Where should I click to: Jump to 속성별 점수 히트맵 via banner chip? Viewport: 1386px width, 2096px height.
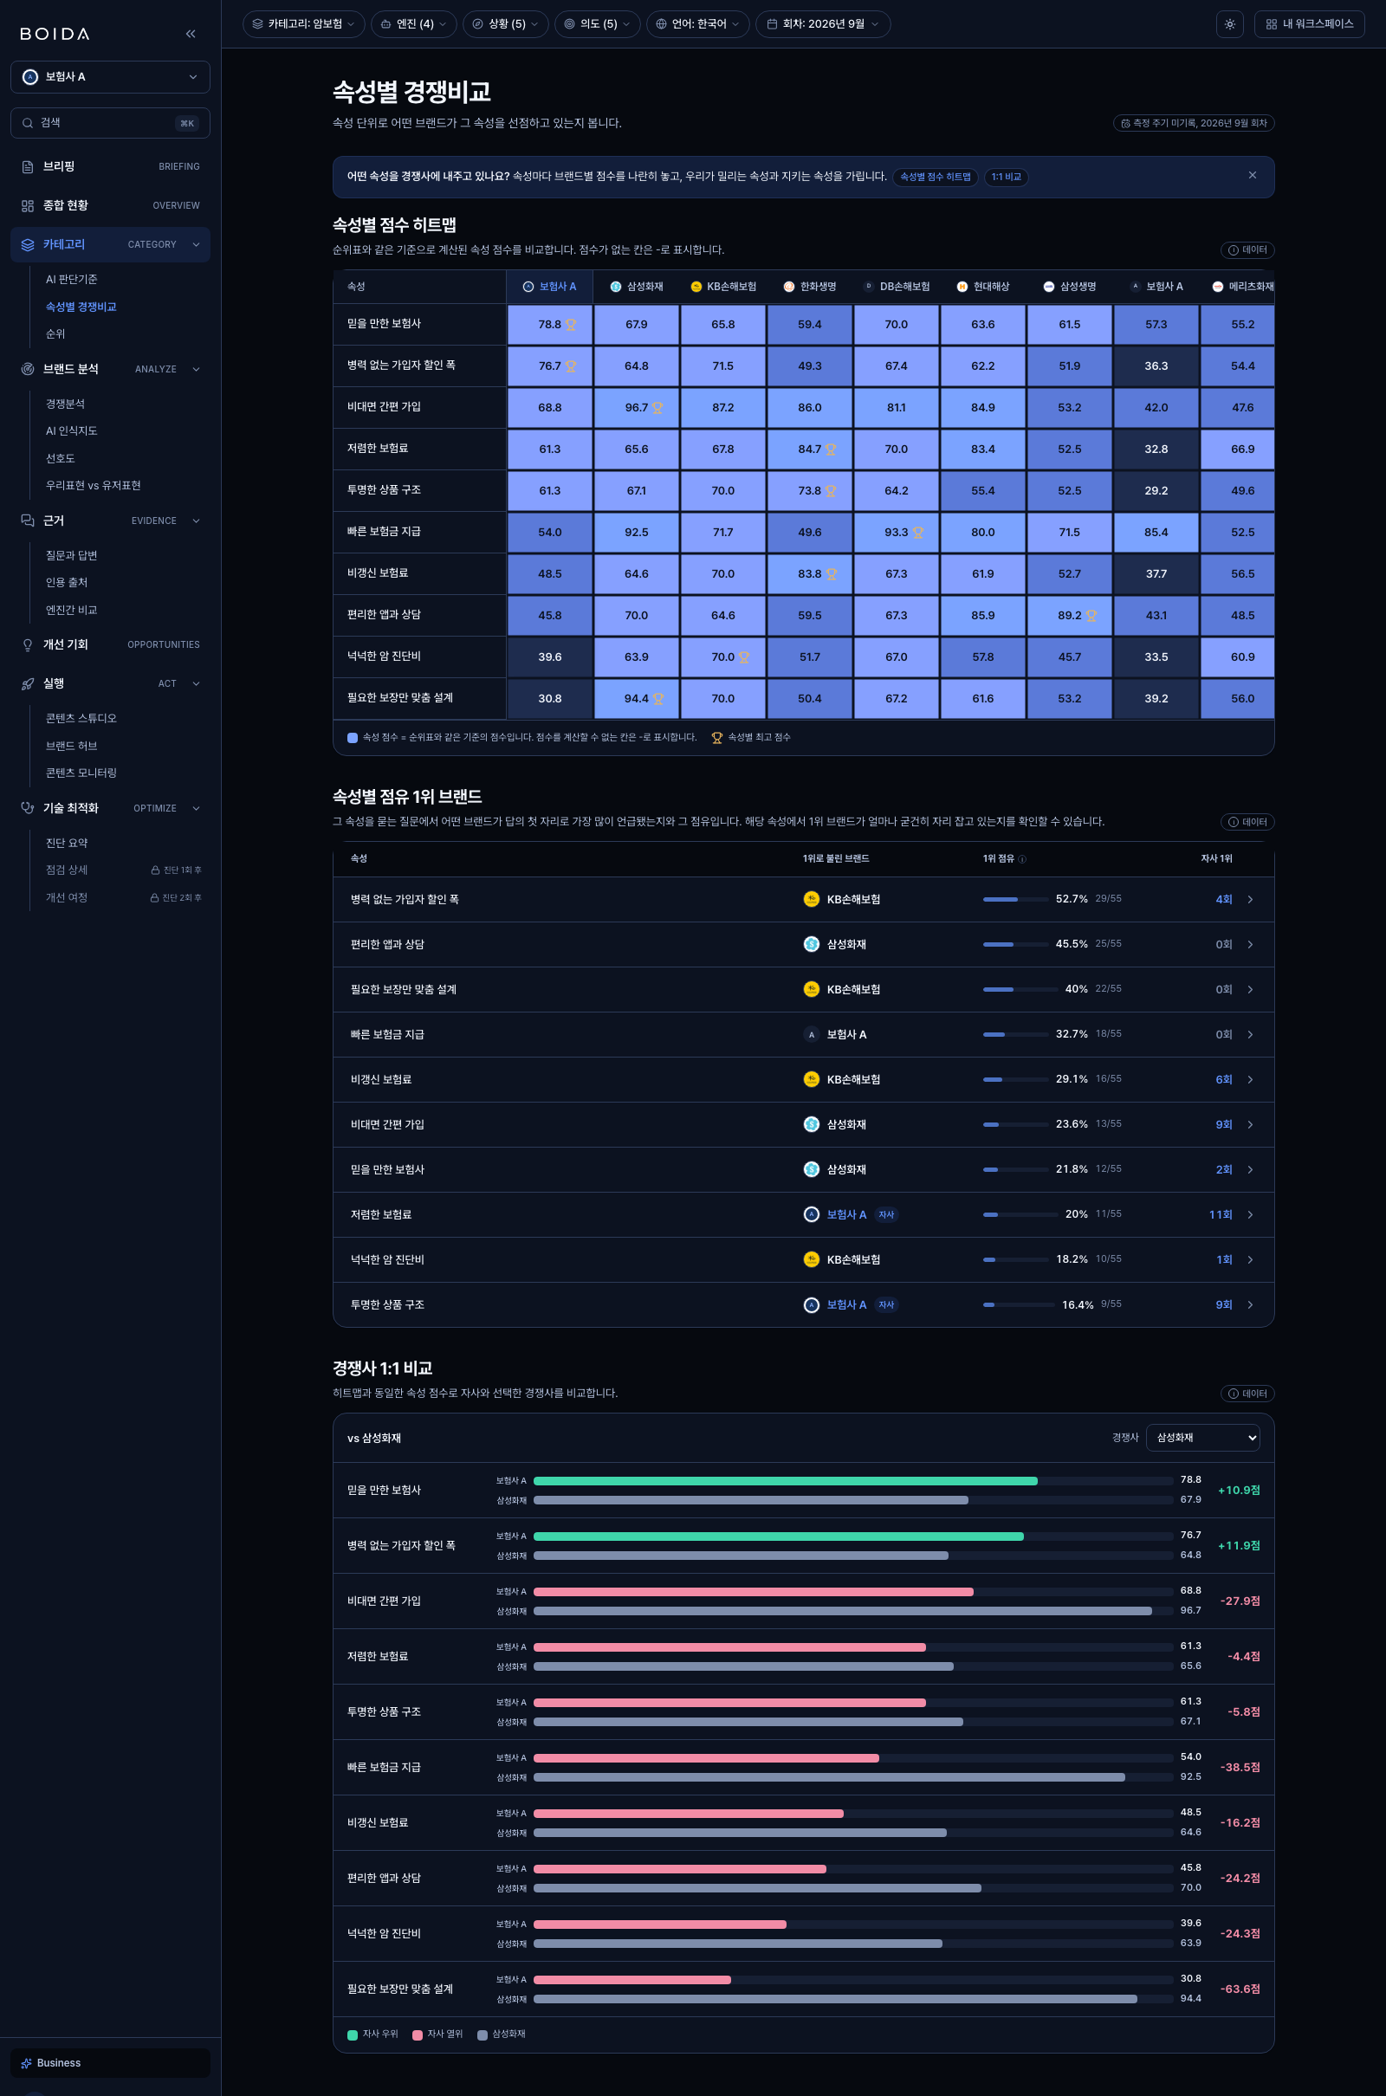(x=936, y=177)
